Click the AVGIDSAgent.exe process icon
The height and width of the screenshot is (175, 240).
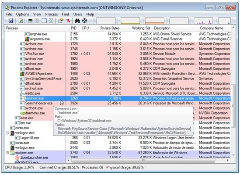(x=22, y=74)
